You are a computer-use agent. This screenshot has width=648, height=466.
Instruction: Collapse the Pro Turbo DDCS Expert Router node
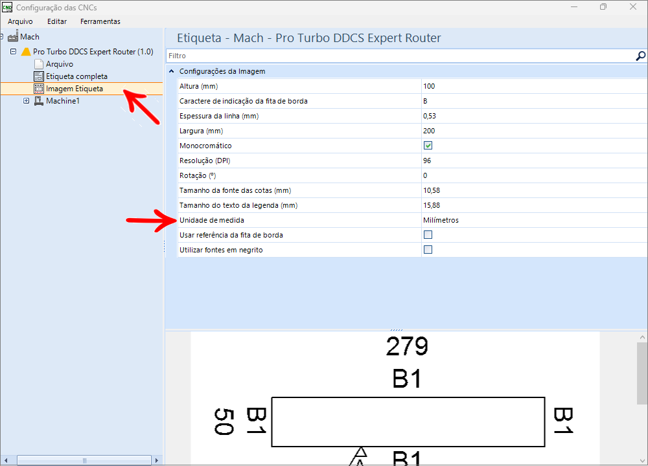point(13,52)
